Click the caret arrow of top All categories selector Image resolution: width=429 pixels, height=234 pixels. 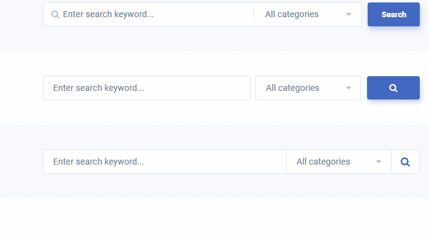348,14
